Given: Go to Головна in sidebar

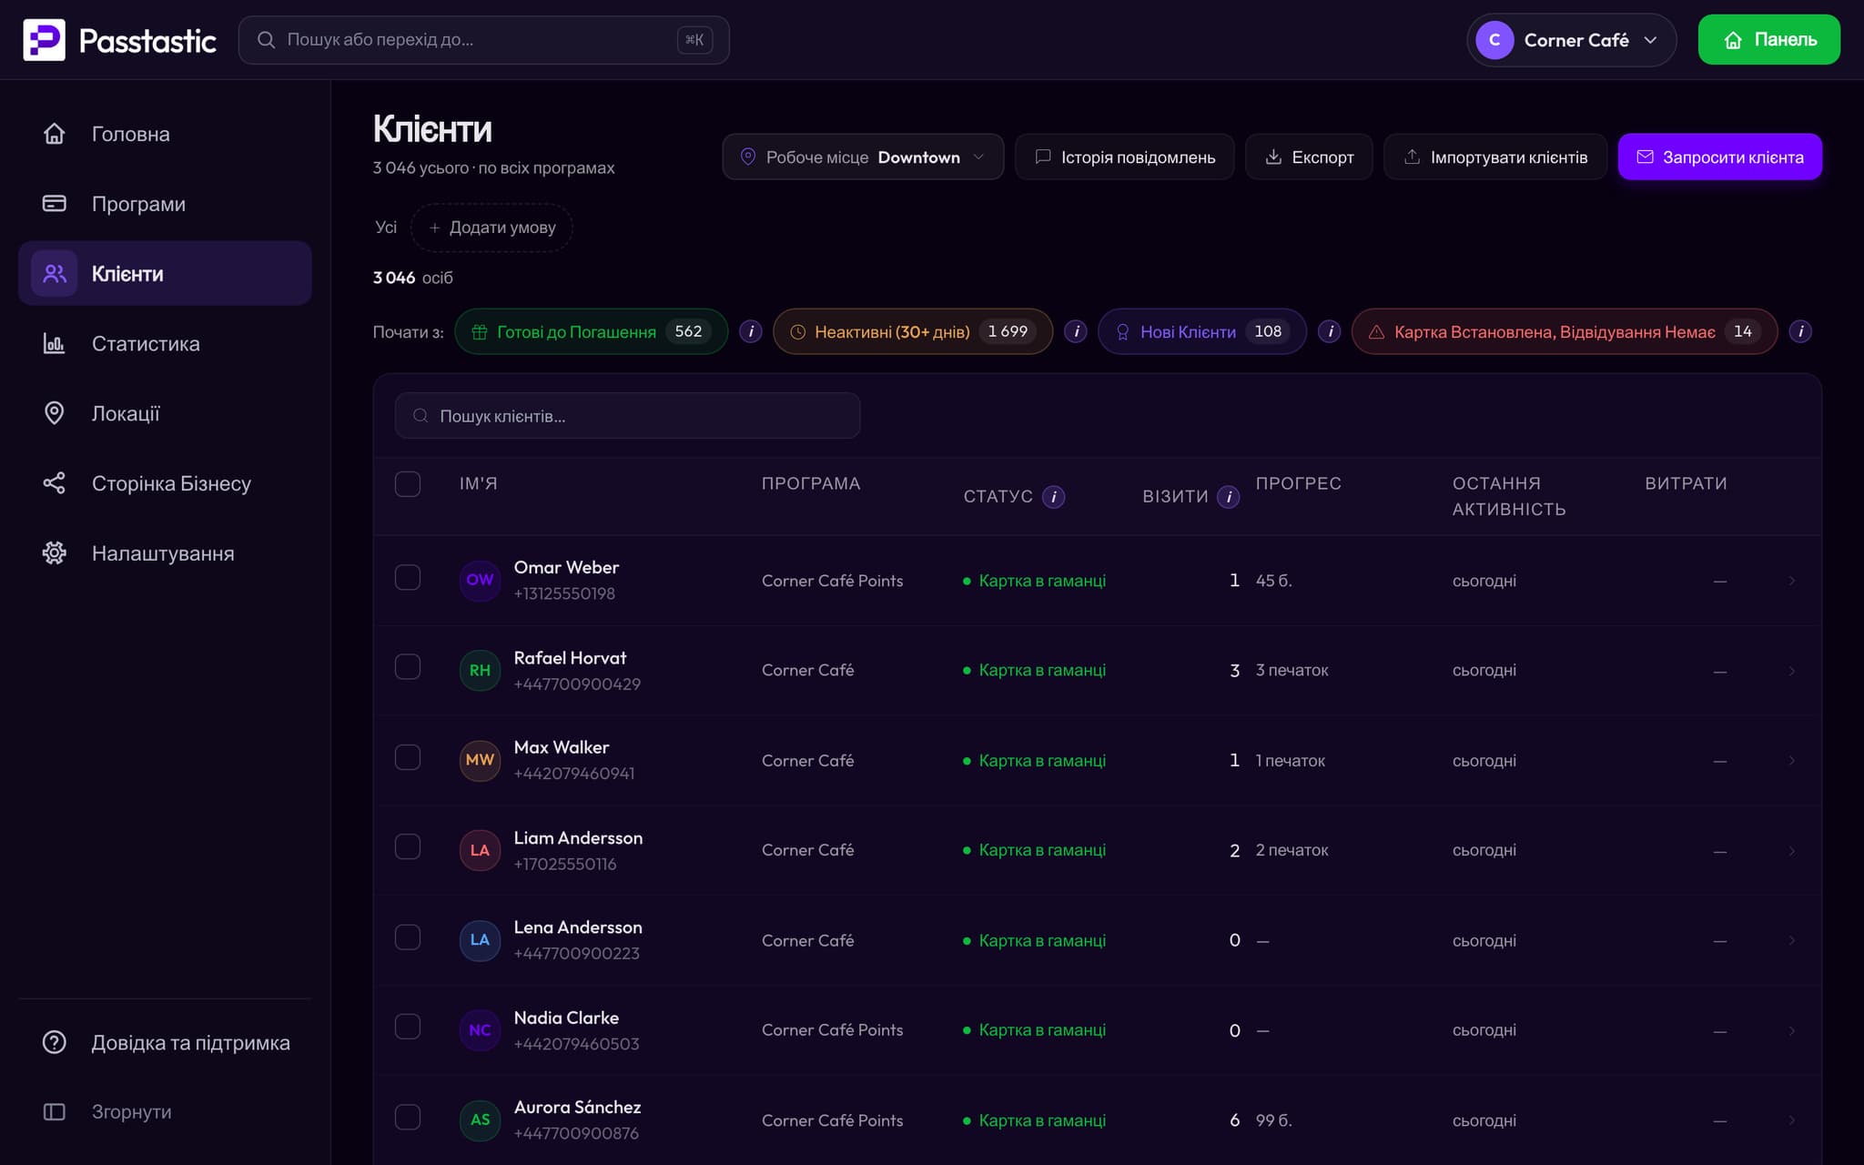Looking at the screenshot, I should tap(166, 134).
